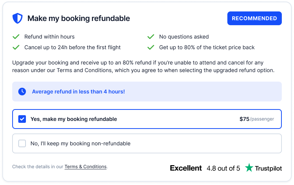Click the Excellent rating label
Screen dimensions: 294x185
pyautogui.click(x=186, y=168)
